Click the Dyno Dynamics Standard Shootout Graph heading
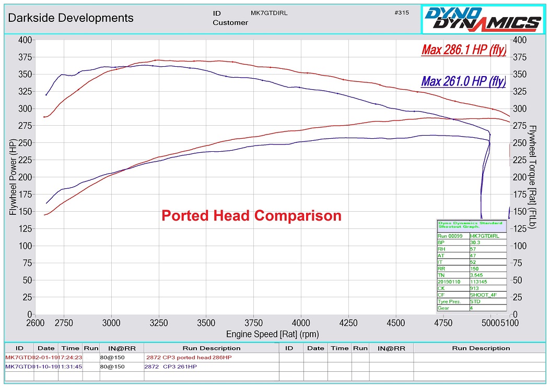 click(471, 225)
